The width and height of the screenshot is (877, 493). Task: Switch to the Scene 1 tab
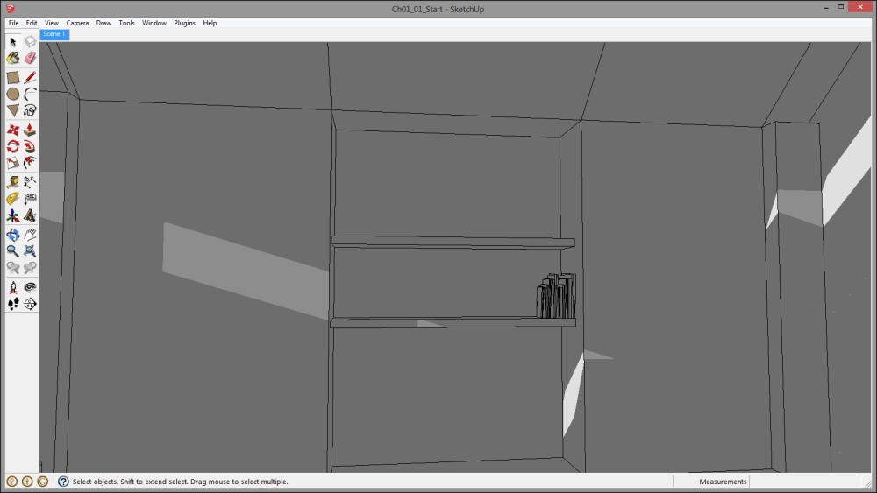[54, 35]
